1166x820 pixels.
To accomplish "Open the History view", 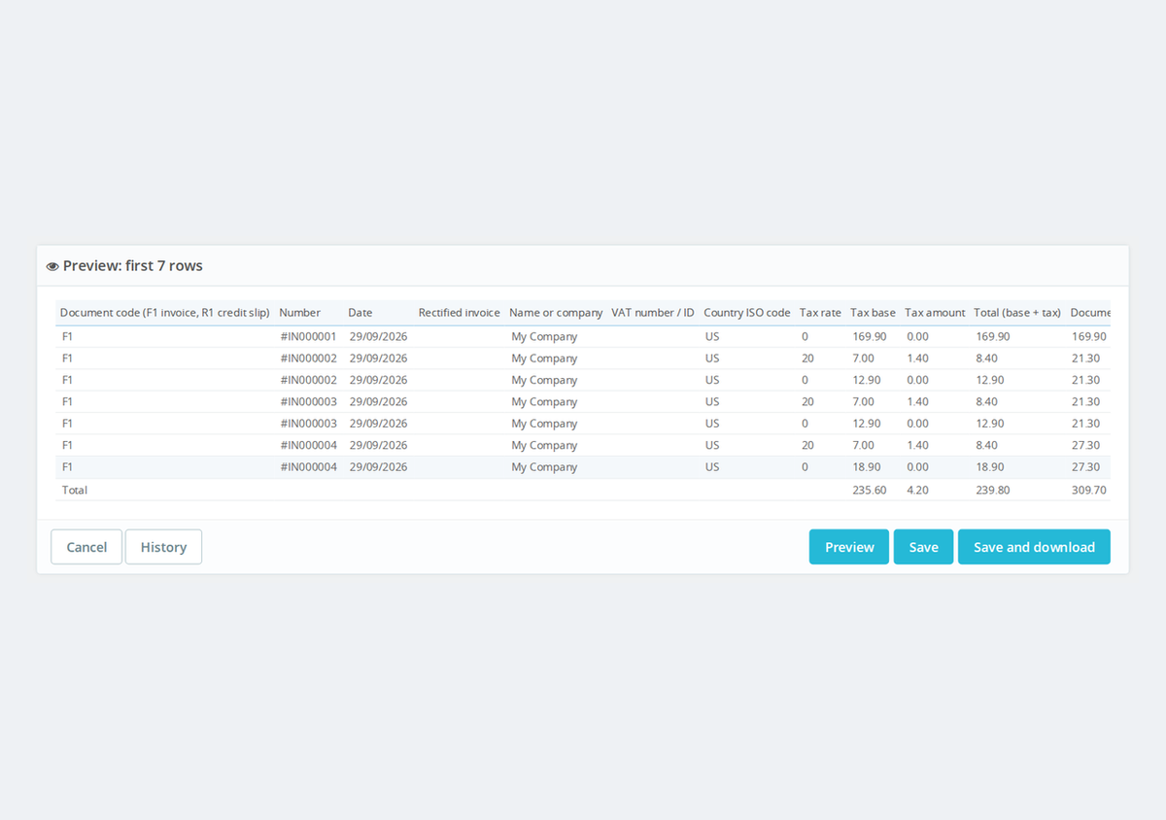I will (163, 547).
